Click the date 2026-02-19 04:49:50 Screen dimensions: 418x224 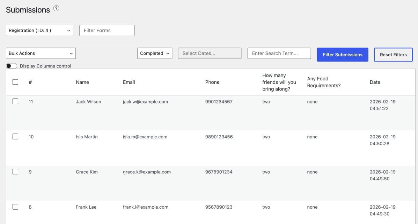(382, 175)
